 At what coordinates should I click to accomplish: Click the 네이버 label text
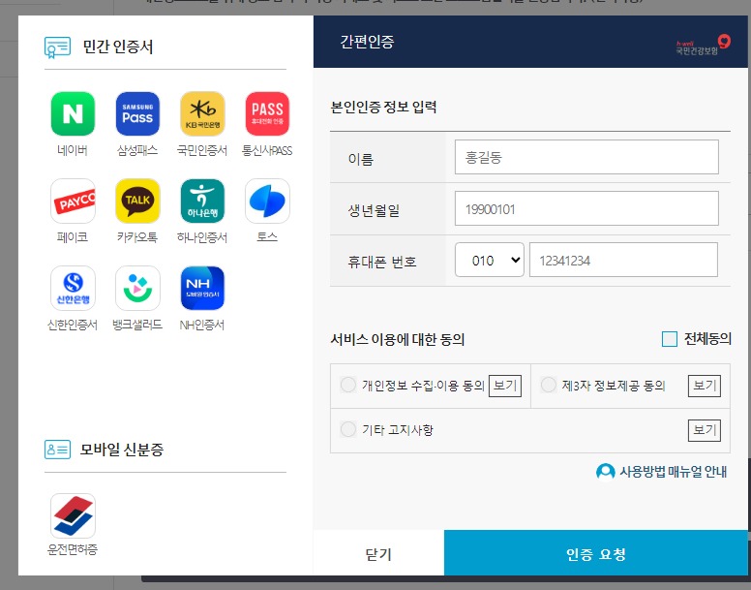tap(73, 150)
